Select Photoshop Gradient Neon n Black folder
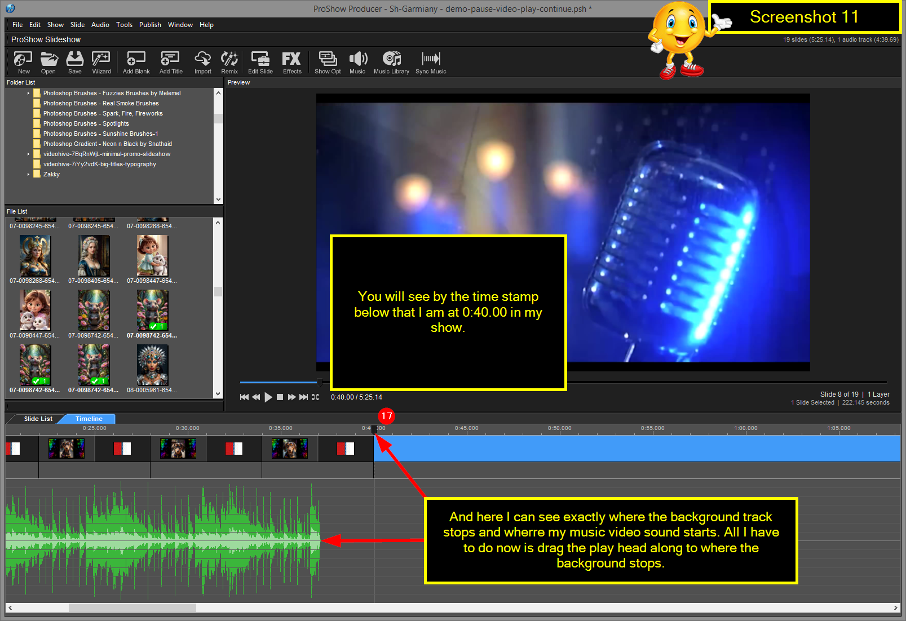The width and height of the screenshot is (906, 621). pos(107,144)
